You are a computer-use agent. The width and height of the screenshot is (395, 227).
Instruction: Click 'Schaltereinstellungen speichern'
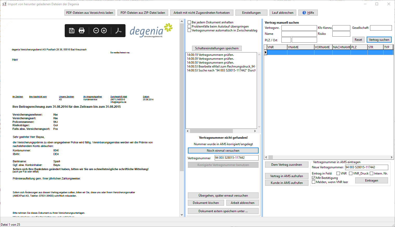point(217,48)
